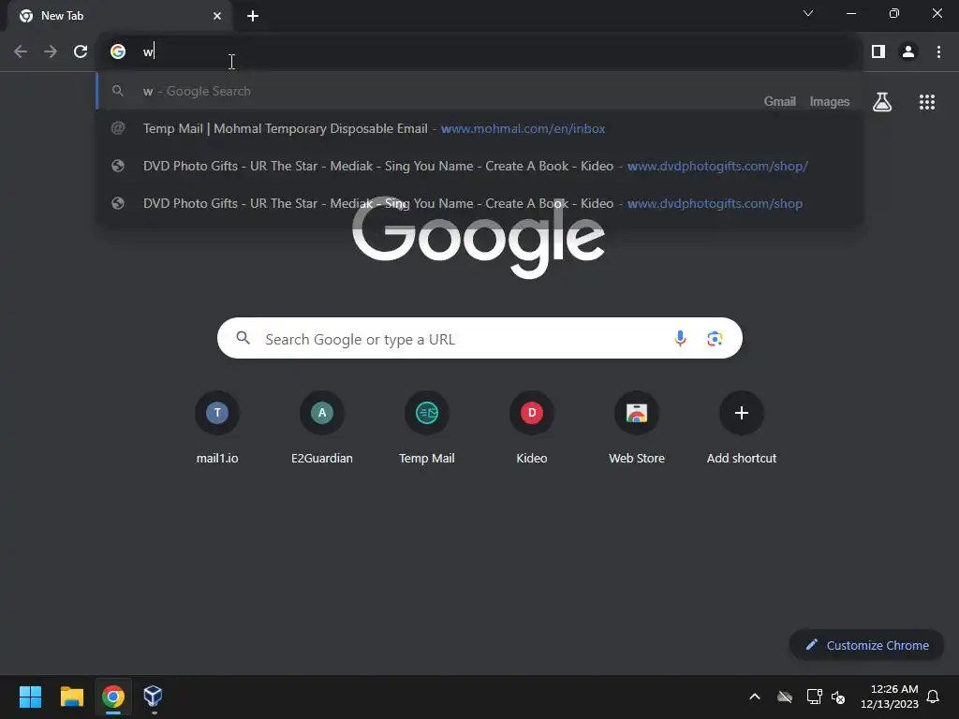
Task: Open the Chrome profile menu
Action: pyautogui.click(x=908, y=52)
